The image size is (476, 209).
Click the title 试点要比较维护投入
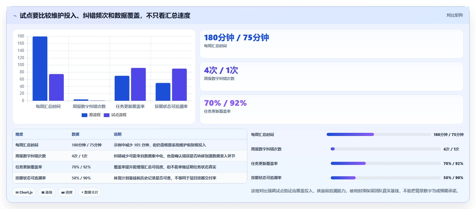click(105, 16)
